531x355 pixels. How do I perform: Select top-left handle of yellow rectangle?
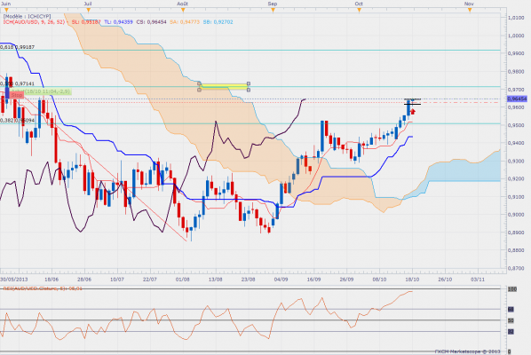tap(199, 83)
